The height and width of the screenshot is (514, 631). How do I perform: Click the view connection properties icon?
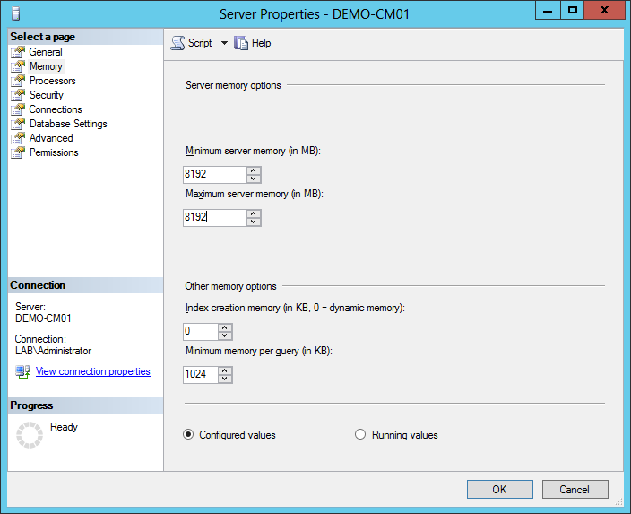click(22, 371)
